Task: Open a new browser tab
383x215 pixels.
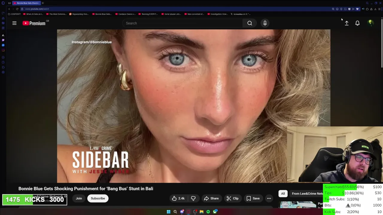Action: [x=43, y=3]
